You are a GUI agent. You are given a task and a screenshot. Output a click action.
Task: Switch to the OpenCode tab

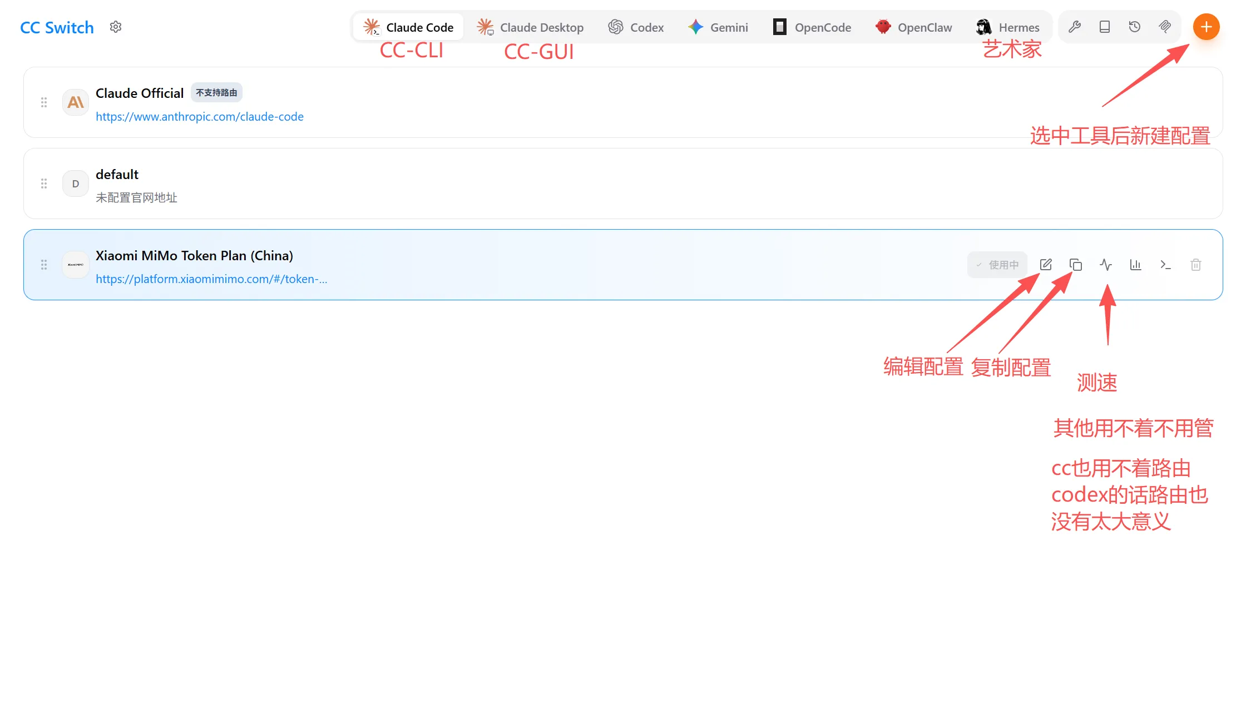[812, 27]
